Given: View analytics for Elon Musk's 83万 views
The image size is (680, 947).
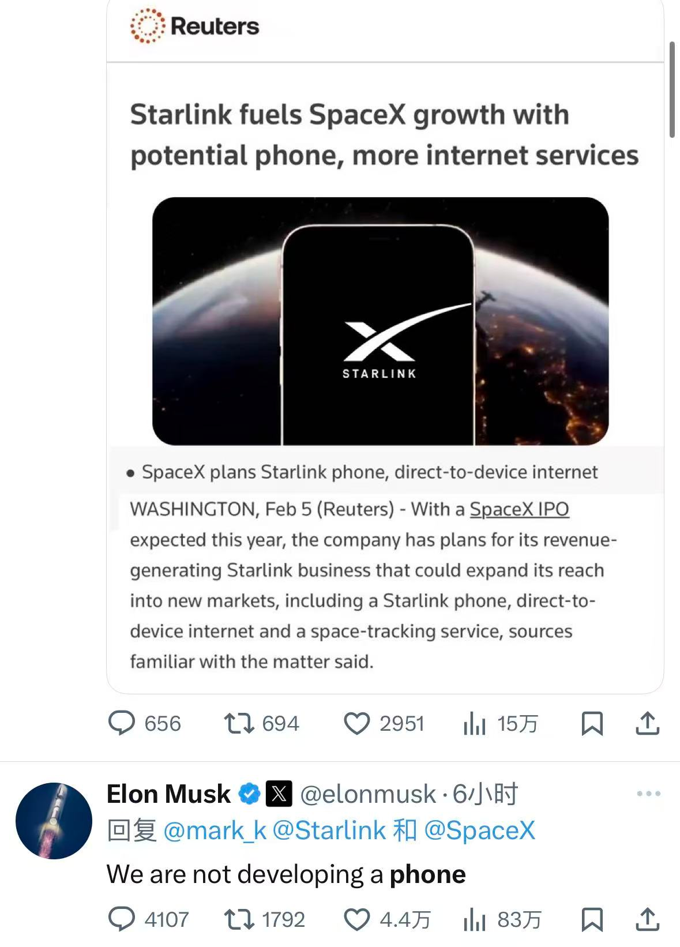Looking at the screenshot, I should point(475,919).
